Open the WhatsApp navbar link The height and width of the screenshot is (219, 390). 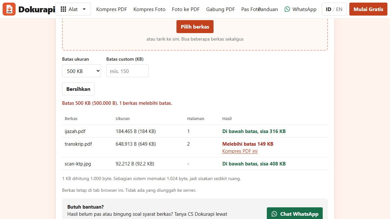click(x=301, y=9)
